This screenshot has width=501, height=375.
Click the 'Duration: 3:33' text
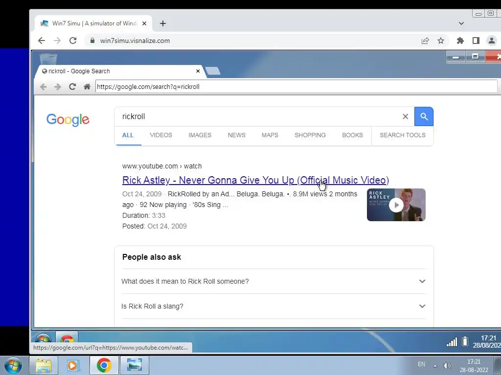tap(144, 215)
